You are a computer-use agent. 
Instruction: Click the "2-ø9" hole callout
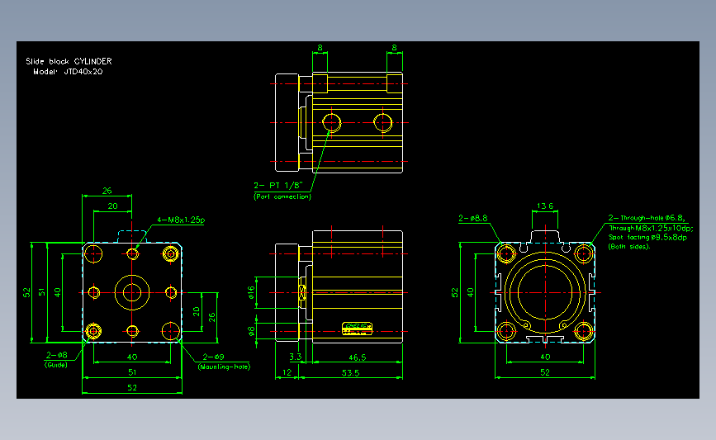pos(213,357)
